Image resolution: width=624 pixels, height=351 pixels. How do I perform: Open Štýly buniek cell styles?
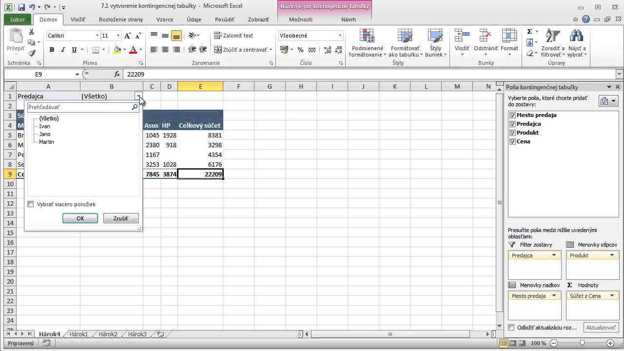click(435, 43)
